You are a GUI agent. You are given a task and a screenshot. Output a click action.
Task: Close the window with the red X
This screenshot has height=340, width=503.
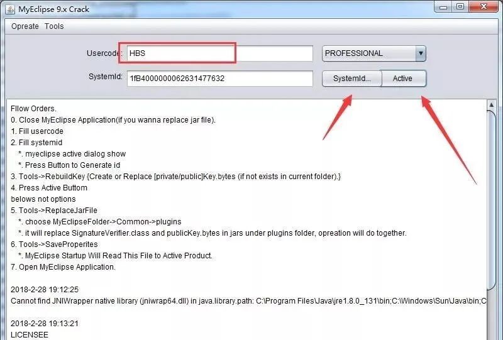(x=484, y=7)
